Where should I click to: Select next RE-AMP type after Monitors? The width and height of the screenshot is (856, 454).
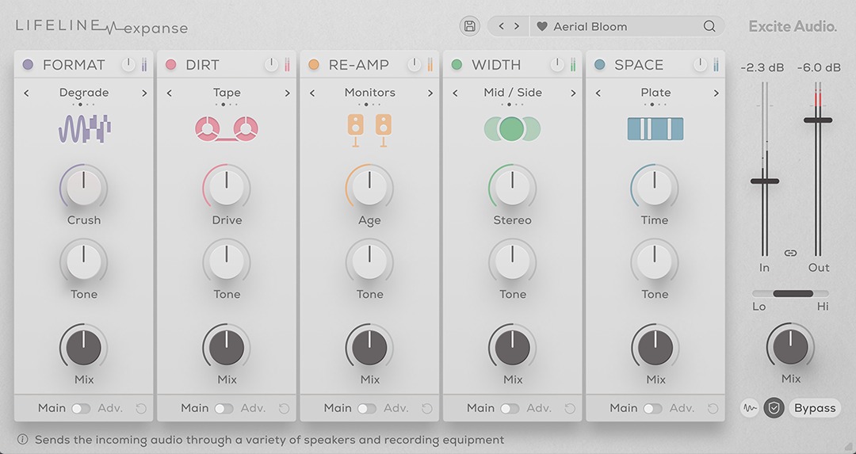click(430, 93)
